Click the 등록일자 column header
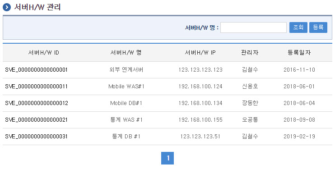335x169 pixels. 299,52
